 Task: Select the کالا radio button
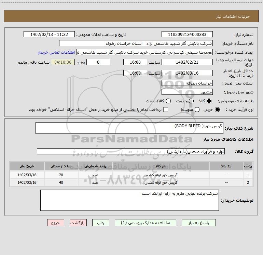click(x=209, y=101)
